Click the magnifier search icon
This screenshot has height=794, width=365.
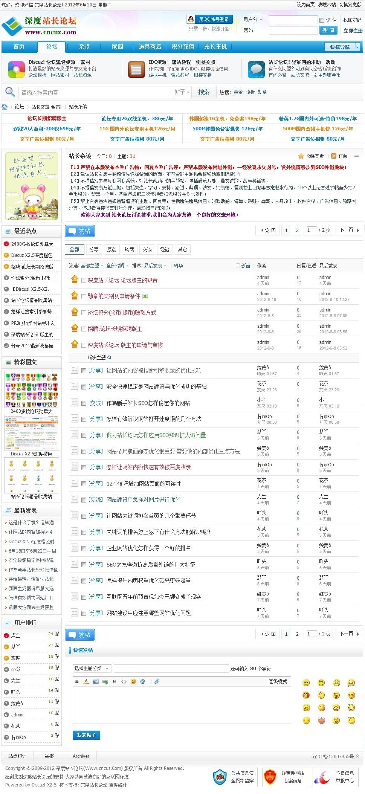tap(10, 92)
